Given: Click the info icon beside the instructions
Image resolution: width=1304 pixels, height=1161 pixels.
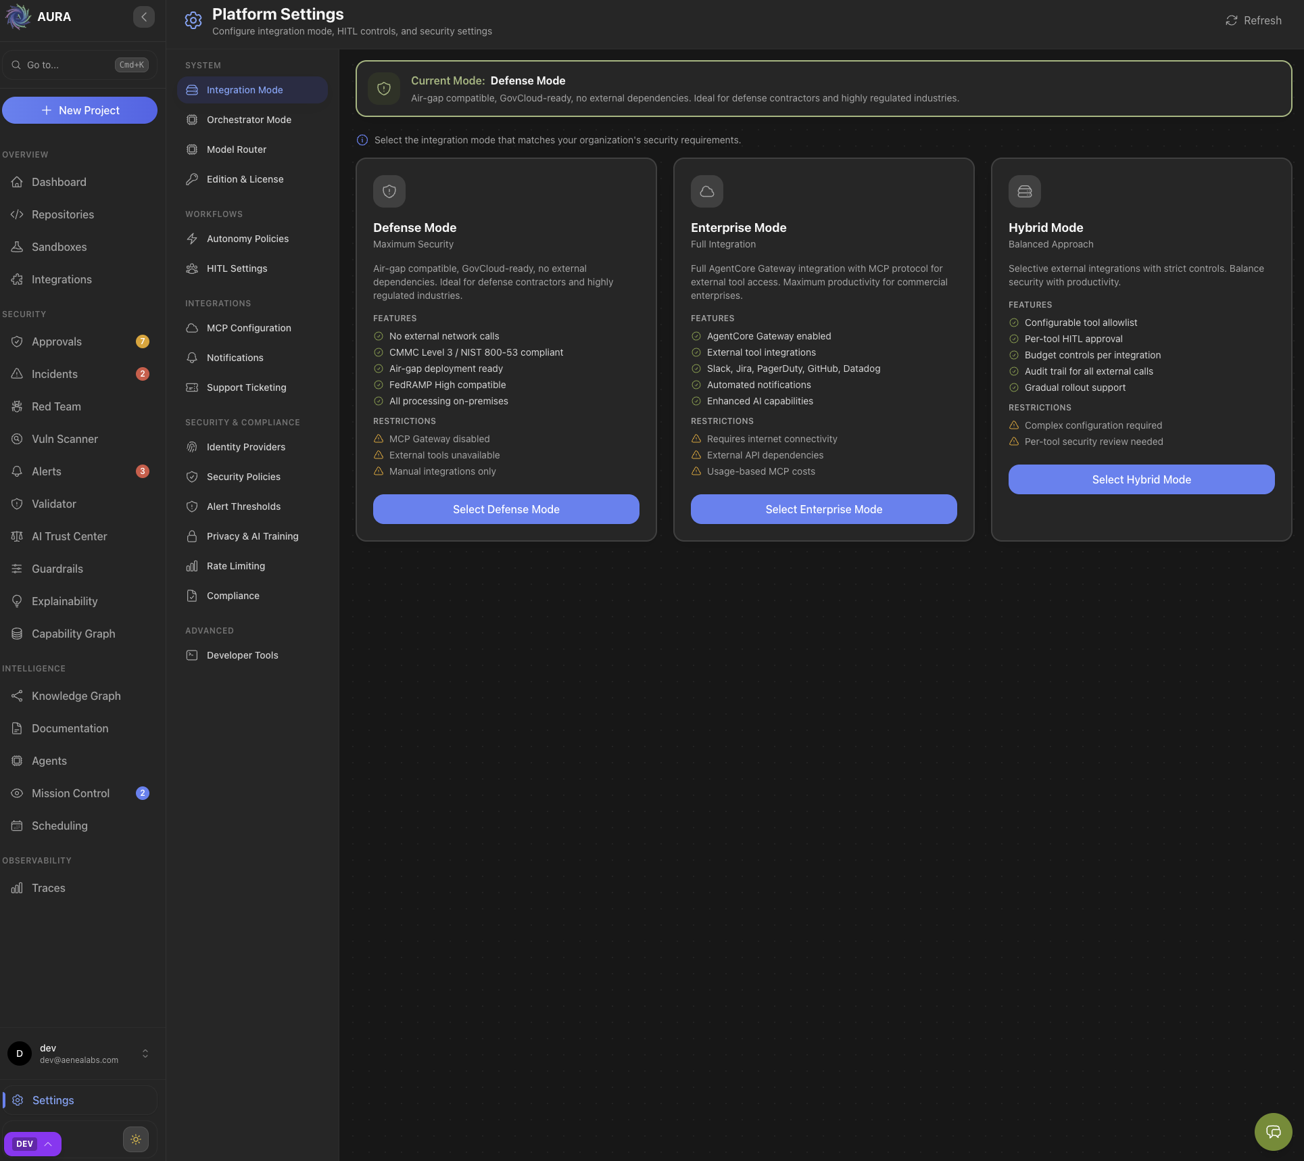Looking at the screenshot, I should (362, 140).
